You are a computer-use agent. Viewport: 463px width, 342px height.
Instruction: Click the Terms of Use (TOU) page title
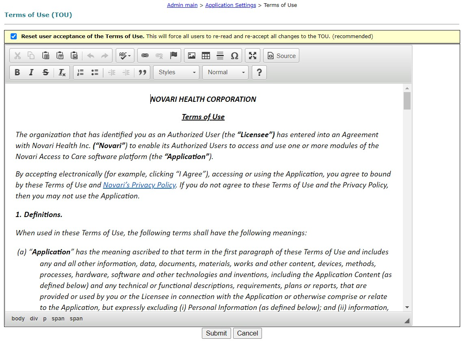tap(39, 15)
